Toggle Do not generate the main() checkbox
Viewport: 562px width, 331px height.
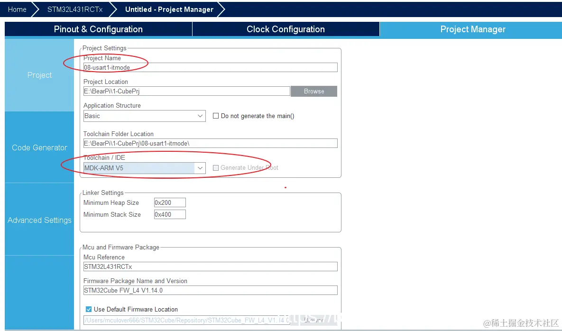[x=216, y=116]
